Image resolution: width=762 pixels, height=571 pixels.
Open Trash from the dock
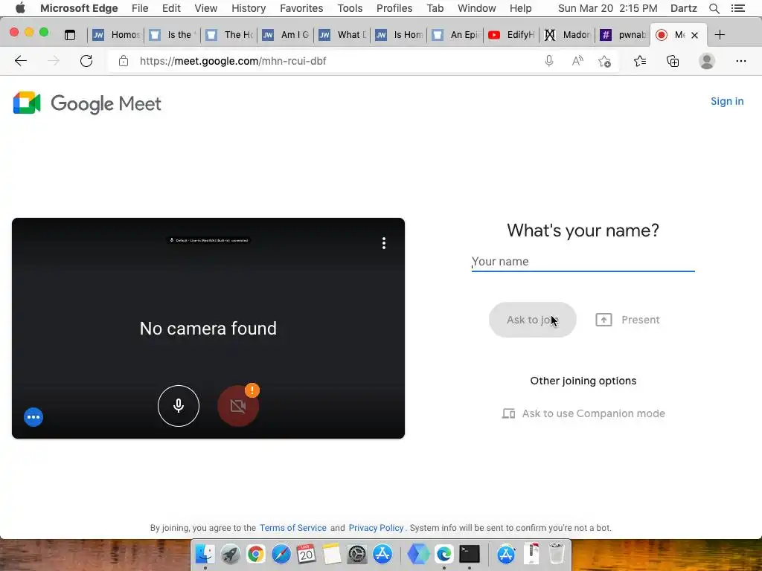(557, 553)
